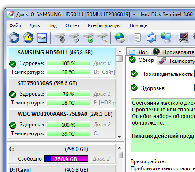195x172 pixels.
Task: Click the green check beside overview Здоровье: label
Action: tap(134, 88)
